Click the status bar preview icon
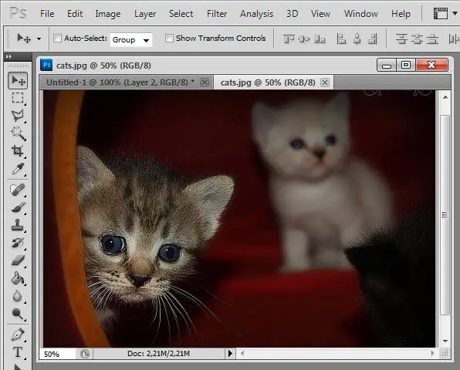Viewport: 460px width, 370px height. click(x=84, y=354)
